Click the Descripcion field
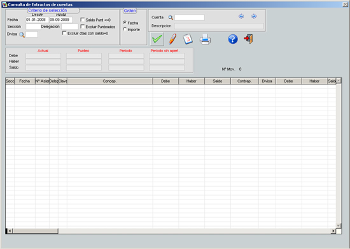Image resolution: width=350 pixels, height=249 pixels. (219, 26)
